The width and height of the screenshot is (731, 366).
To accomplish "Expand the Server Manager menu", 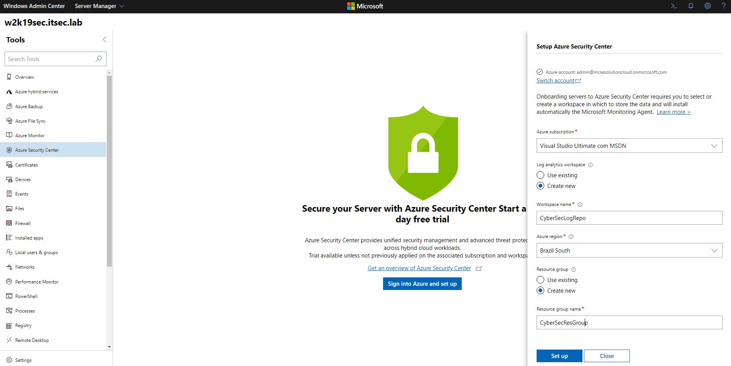I will [99, 6].
